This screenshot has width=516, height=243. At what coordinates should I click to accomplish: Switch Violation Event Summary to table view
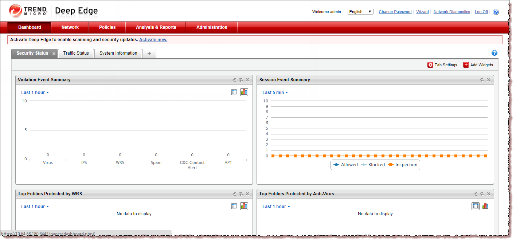click(x=234, y=92)
